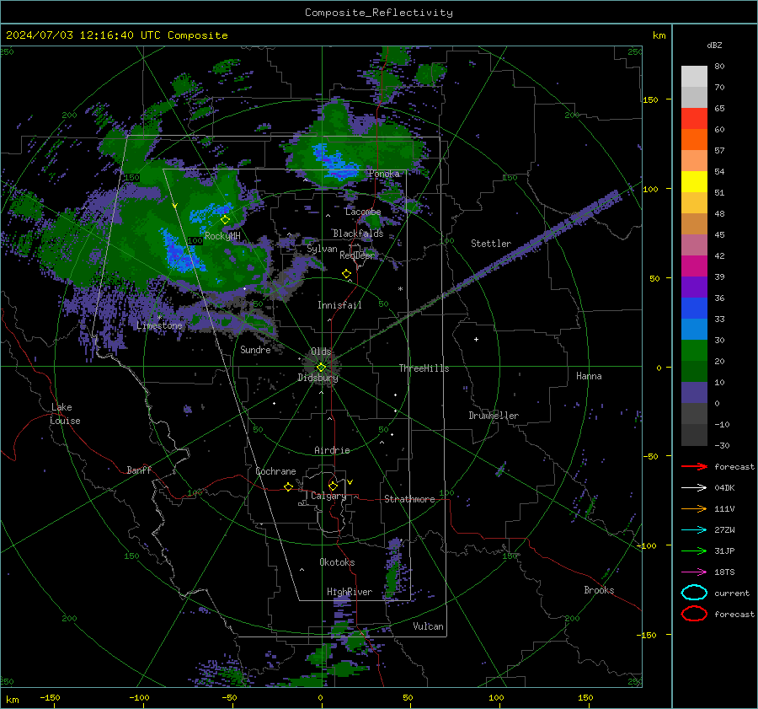Select the orange 60–57 dBZ color swatch
The width and height of the screenshot is (758, 709).
click(694, 140)
